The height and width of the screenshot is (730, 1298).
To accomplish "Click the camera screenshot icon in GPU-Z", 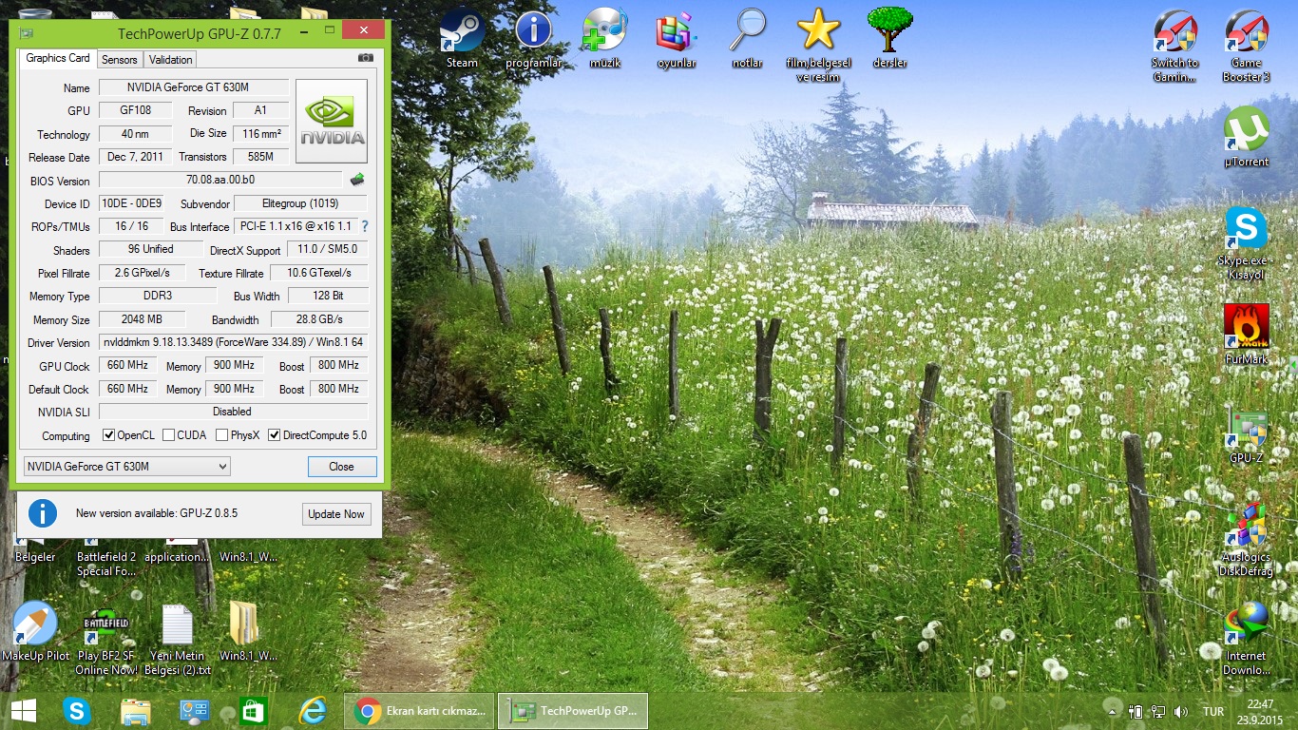I will (x=365, y=58).
